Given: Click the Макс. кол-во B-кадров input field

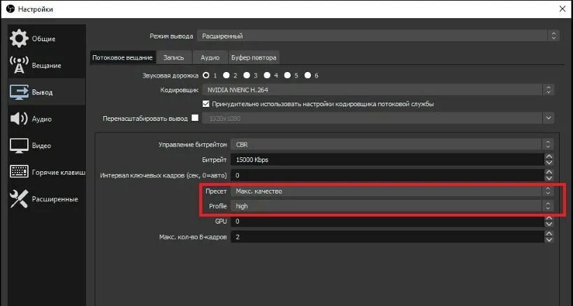Looking at the screenshot, I should [387, 237].
